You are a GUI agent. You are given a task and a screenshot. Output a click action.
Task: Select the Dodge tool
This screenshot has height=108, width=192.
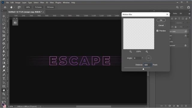pos(4,71)
